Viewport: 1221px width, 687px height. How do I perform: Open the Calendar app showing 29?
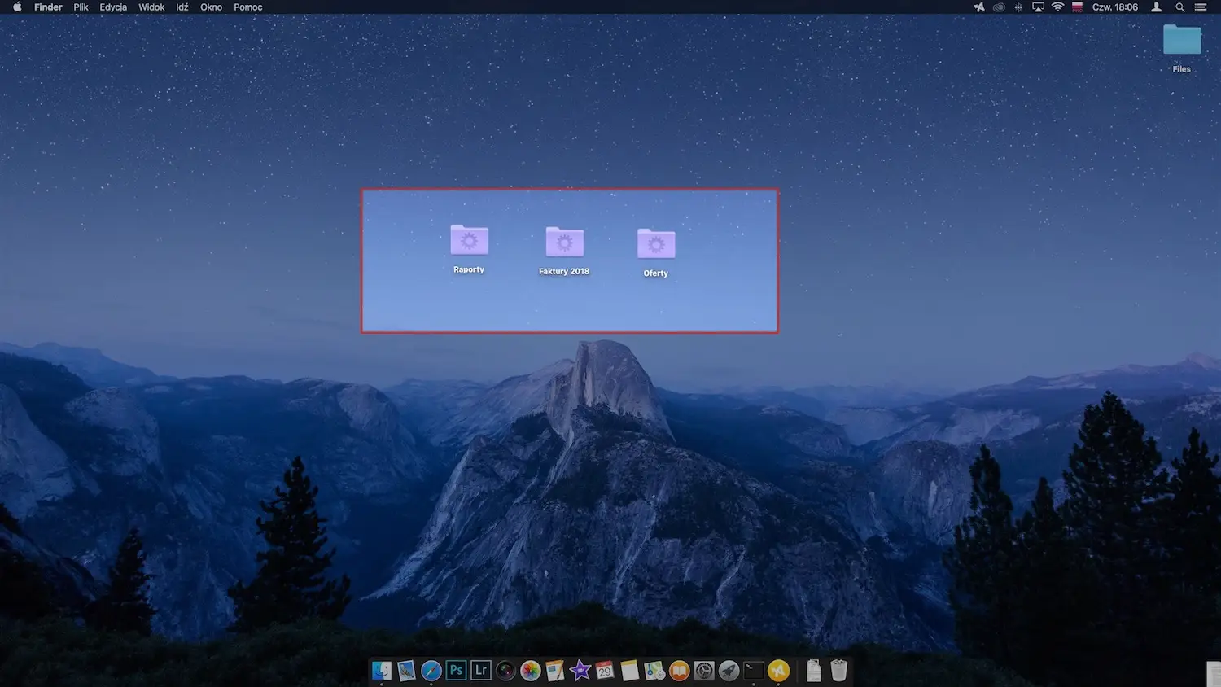(x=605, y=670)
